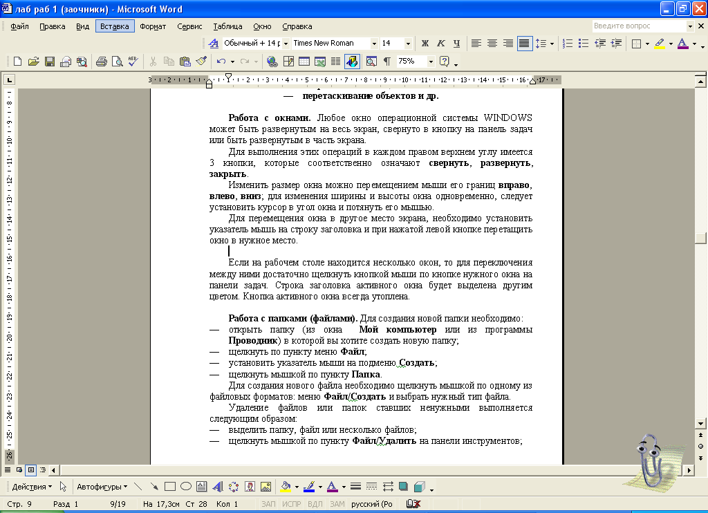Screen dimensions: 708x513
Task: Insert a hyperlink with the globe icon
Action: (272, 62)
